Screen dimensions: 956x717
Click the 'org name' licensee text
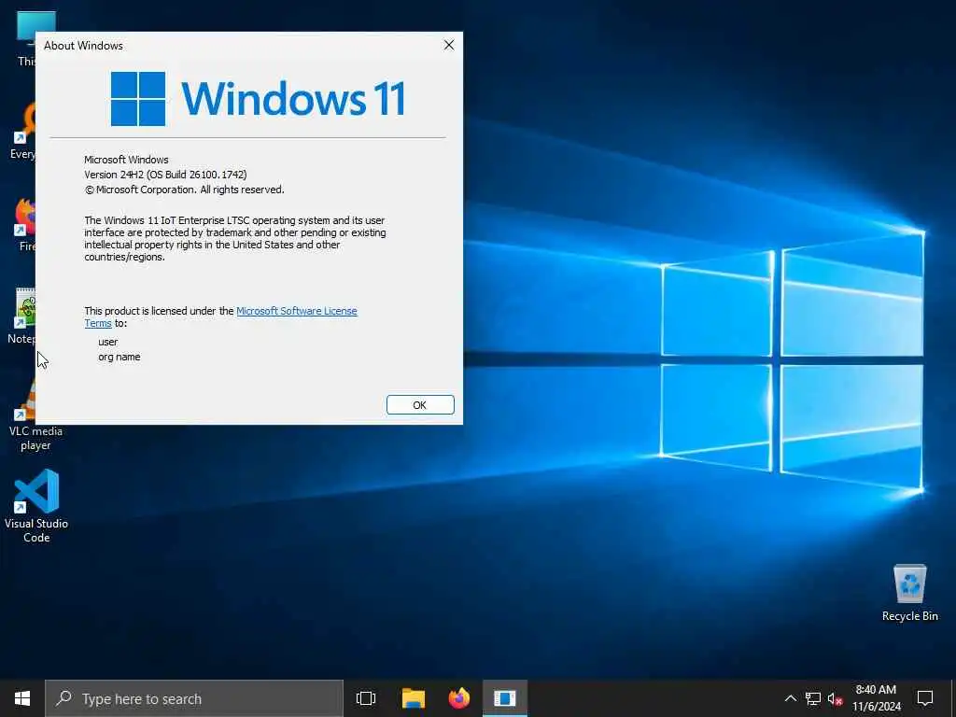(x=119, y=357)
